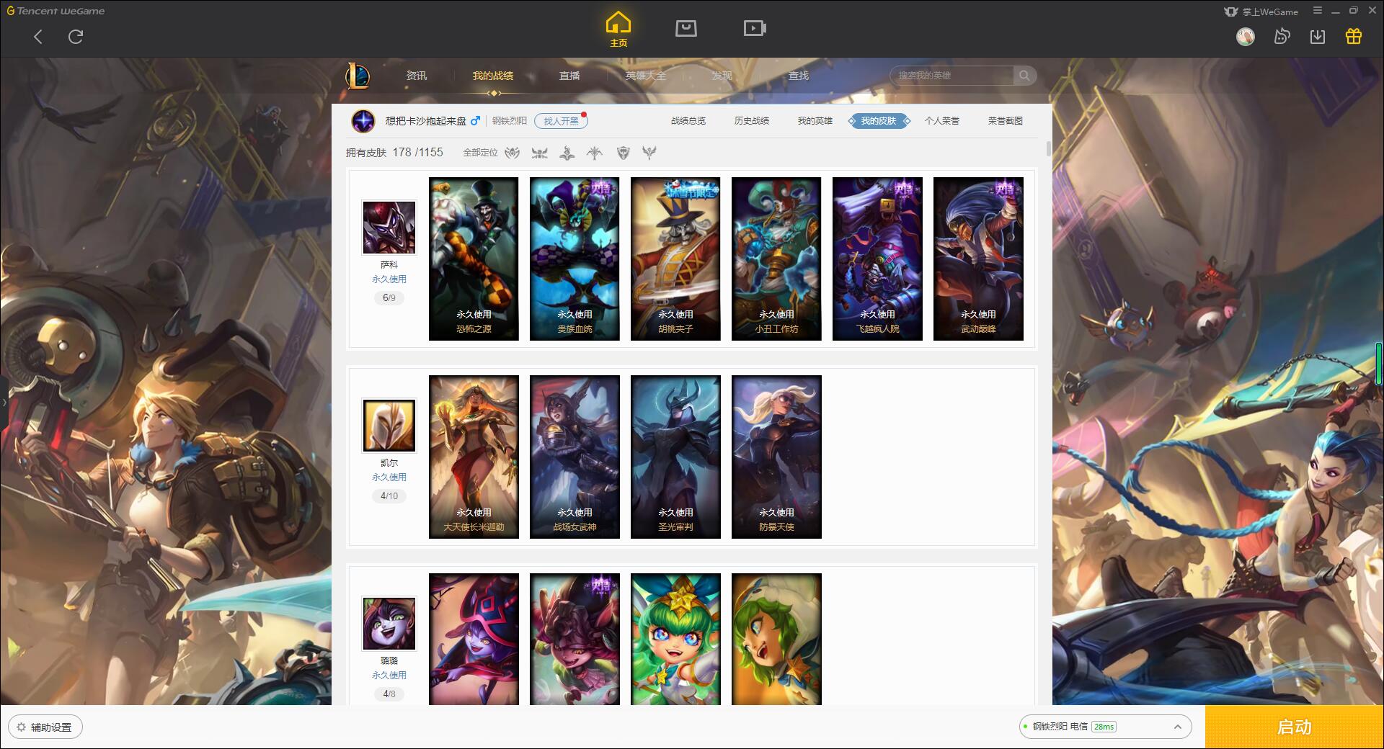Open the download manager icon
Screen dimensions: 1384x749
point(1318,37)
